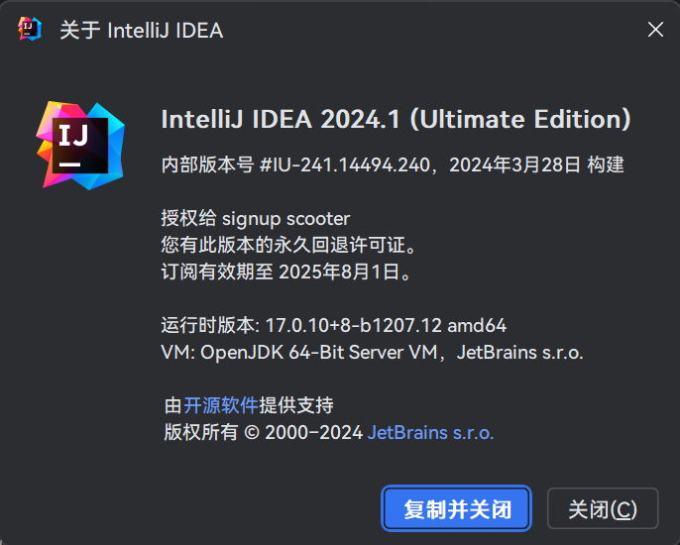The image size is (680, 545).
Task: Click the small IntelliJ IDEA title bar icon
Action: (x=30, y=30)
